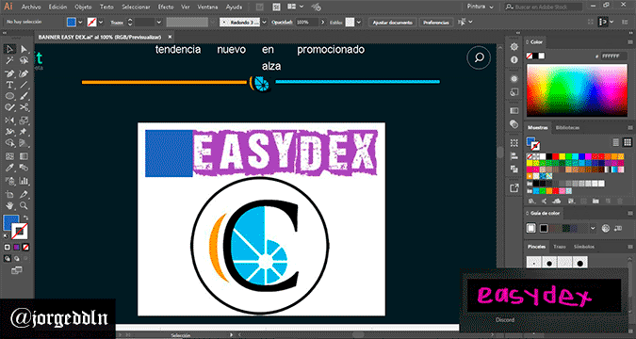This screenshot has height=339, width=636.
Task: Select the Column Graph tool
Action: (x=24, y=181)
